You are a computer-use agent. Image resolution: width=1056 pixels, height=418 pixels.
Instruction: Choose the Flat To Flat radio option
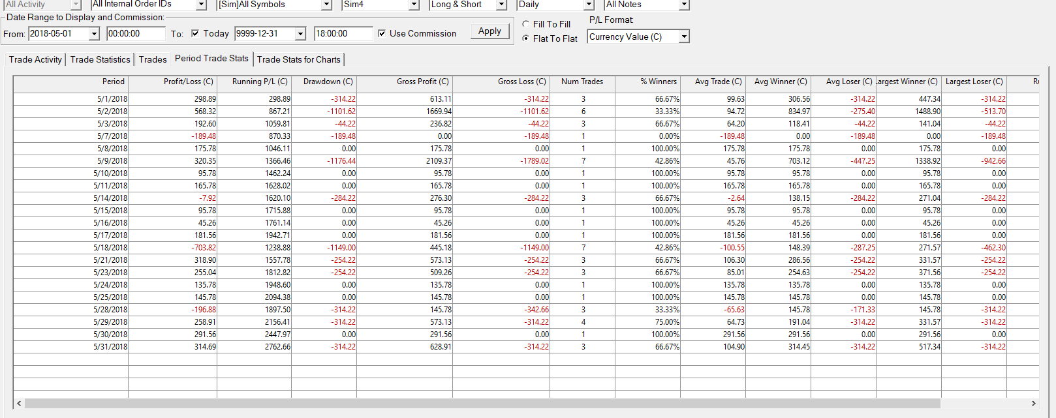(526, 38)
